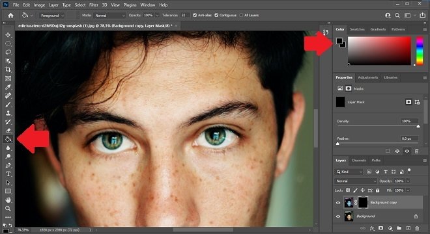Viewport: 430px width, 234px height.
Task: Select the Crop tool
Action: tap(8, 70)
